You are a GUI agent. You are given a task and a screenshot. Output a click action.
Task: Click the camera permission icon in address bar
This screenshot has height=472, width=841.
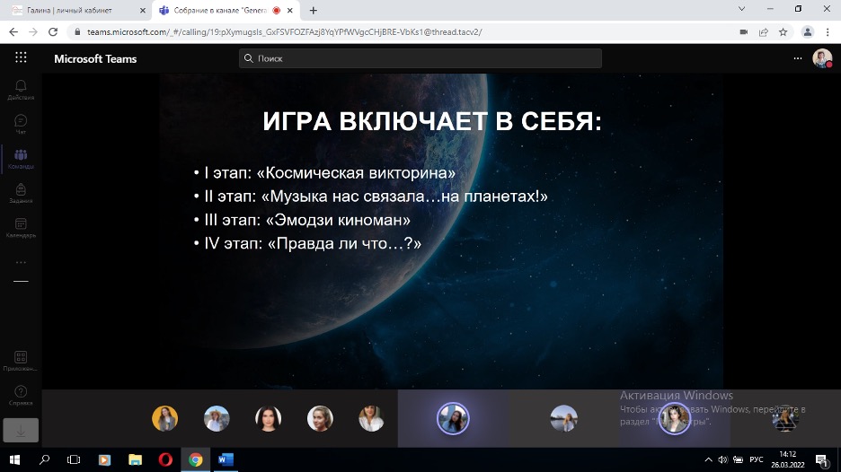tap(743, 31)
